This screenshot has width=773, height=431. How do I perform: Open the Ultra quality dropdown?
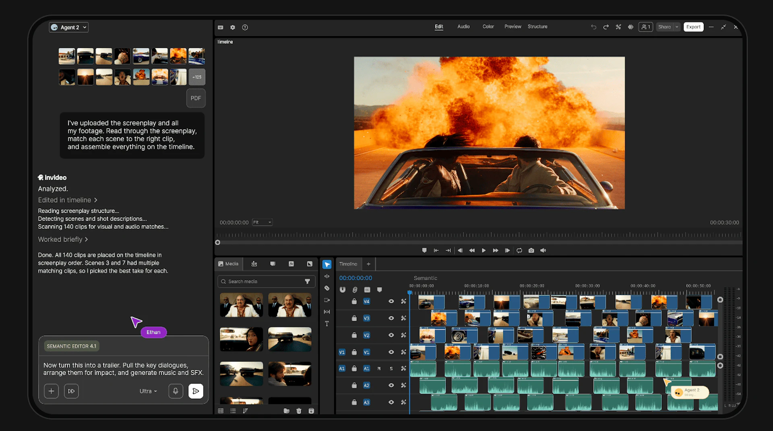coord(148,391)
